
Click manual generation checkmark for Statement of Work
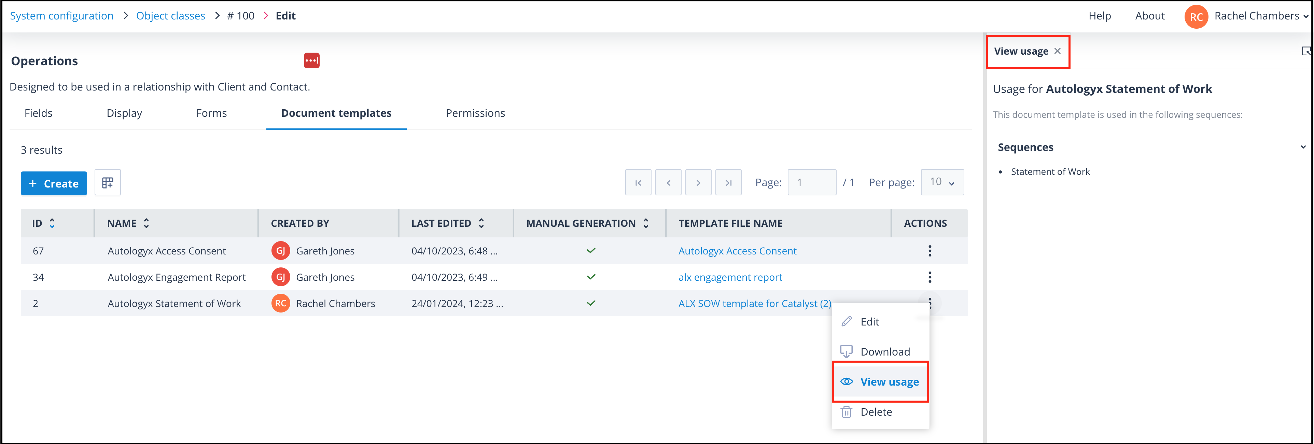tap(591, 303)
